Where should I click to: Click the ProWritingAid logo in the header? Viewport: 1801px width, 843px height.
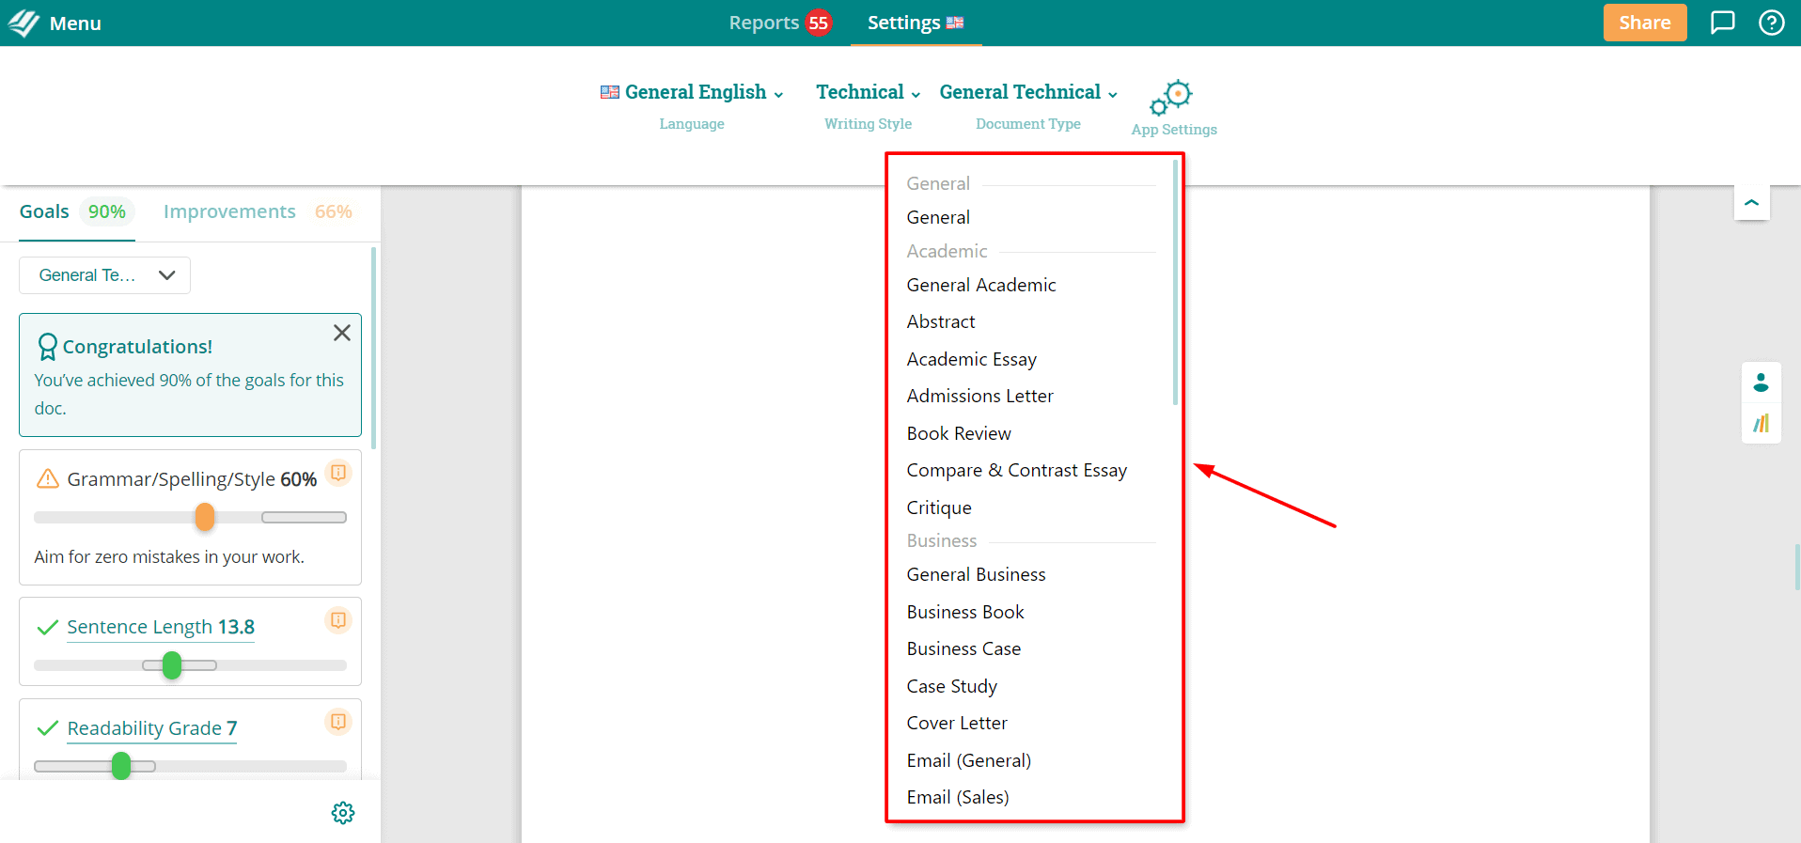click(23, 23)
